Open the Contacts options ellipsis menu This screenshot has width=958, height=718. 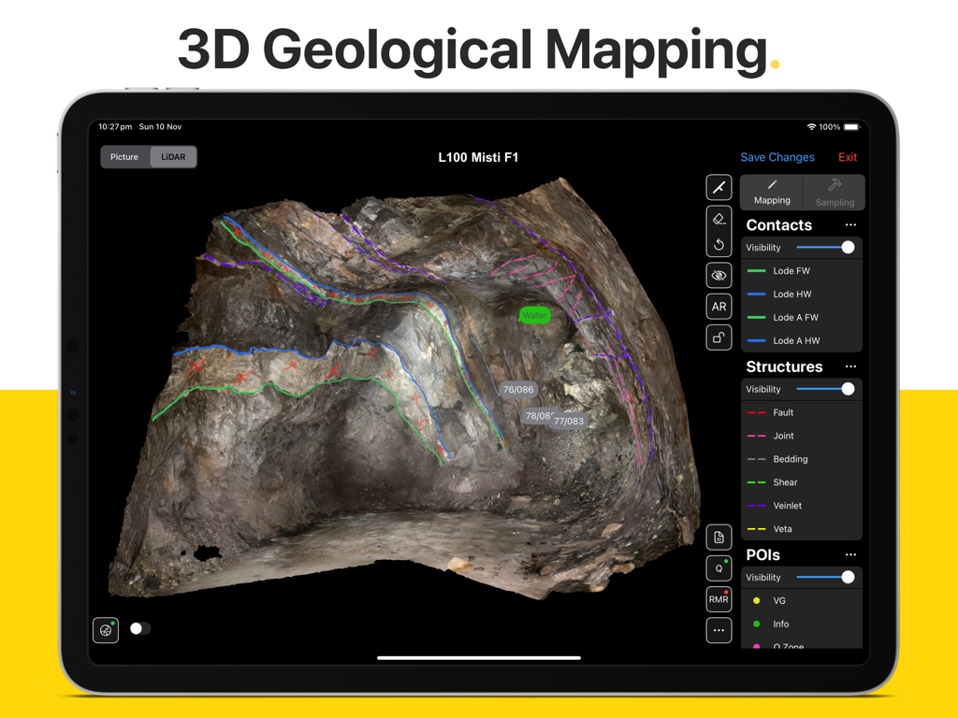[x=851, y=224]
